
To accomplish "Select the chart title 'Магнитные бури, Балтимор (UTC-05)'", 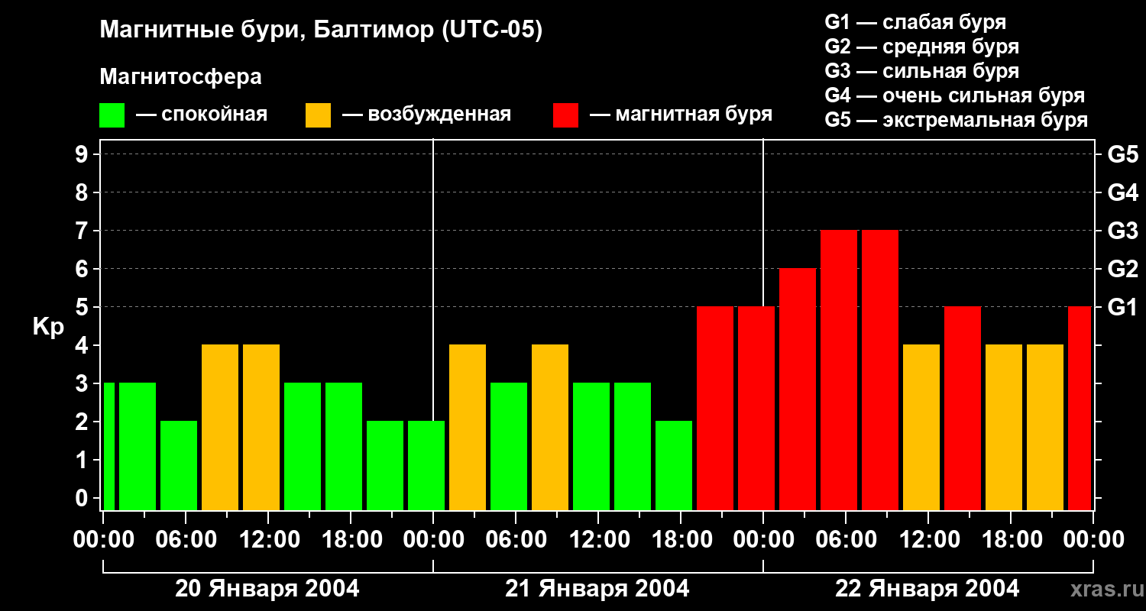I will coord(321,31).
